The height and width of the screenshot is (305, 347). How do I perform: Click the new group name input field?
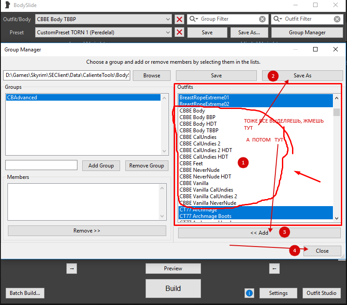pyautogui.click(x=41, y=165)
